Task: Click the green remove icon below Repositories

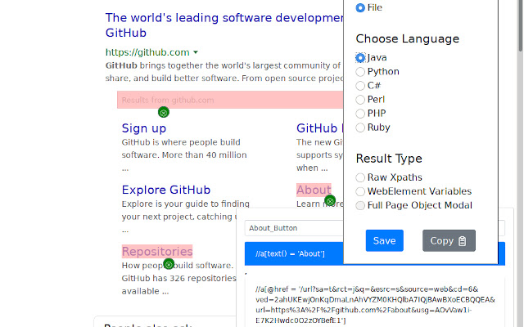Action: coord(169,265)
